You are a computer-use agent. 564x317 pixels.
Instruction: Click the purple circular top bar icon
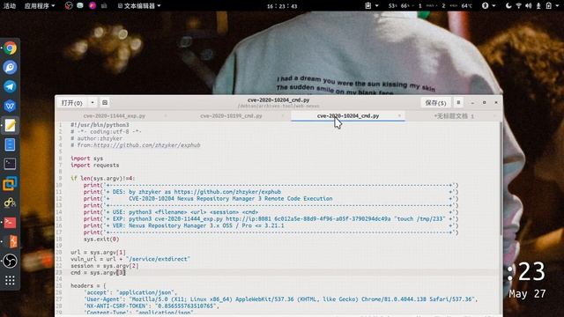coord(93,6)
